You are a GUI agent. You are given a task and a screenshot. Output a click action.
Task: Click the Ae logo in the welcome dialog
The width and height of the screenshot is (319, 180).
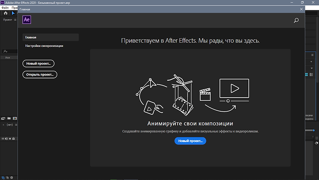click(x=27, y=20)
